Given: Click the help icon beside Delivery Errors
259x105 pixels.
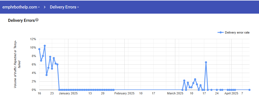Looking at the screenshot, I should coord(37,20).
